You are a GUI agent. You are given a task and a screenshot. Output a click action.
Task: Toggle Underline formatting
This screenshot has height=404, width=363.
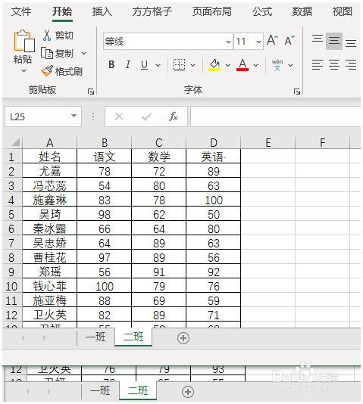[144, 64]
